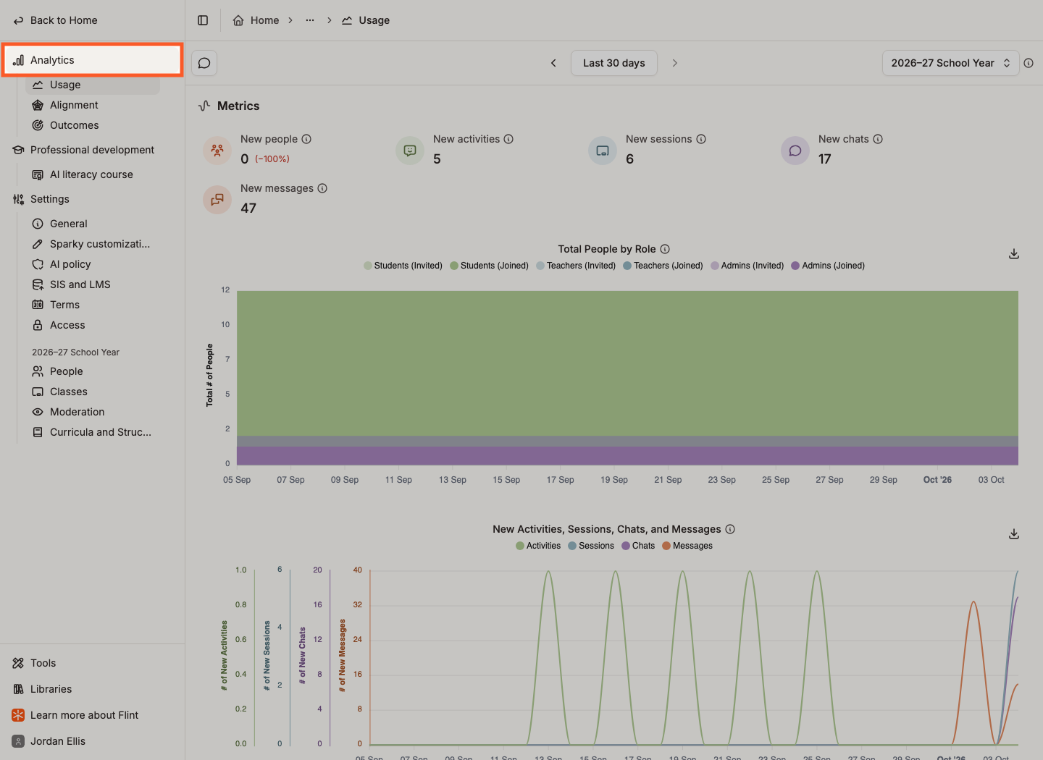Toggle the sidebar panel icon
This screenshot has width=1043, height=760.
(x=203, y=20)
